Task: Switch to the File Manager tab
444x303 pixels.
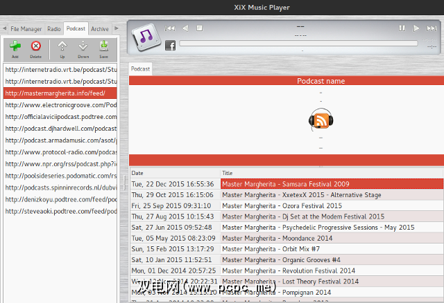Action: click(26, 29)
